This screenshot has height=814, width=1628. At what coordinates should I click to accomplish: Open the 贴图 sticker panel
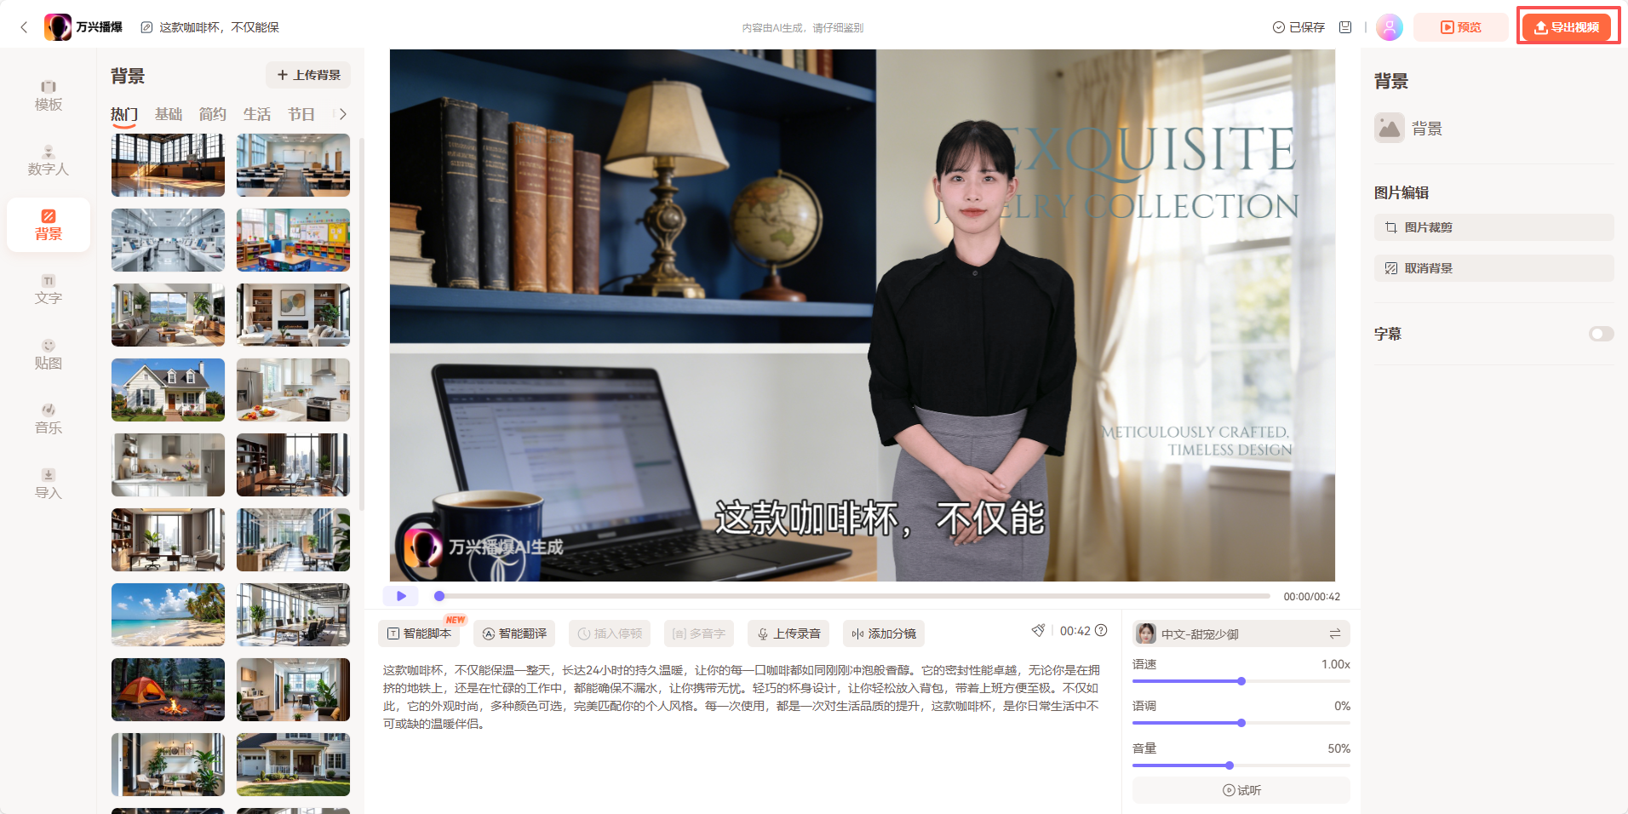49,353
